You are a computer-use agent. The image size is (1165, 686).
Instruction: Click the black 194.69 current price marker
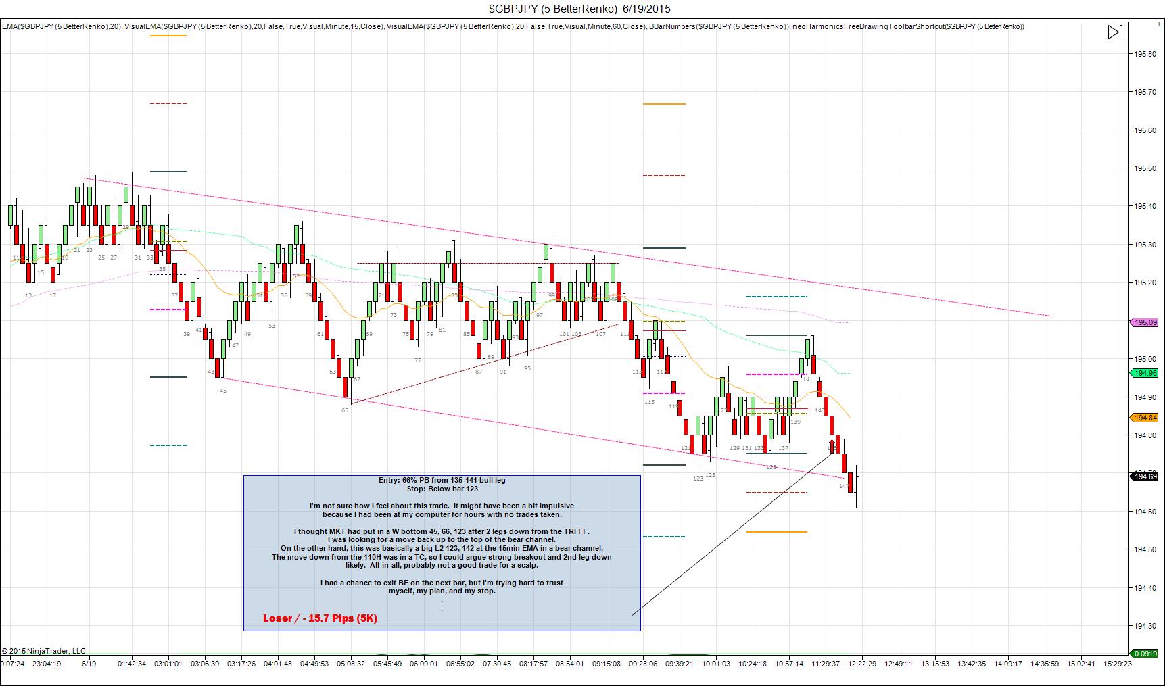coord(1144,476)
